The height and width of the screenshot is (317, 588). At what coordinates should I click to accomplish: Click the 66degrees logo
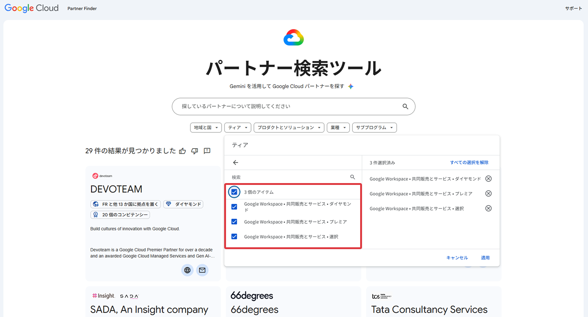(252, 296)
